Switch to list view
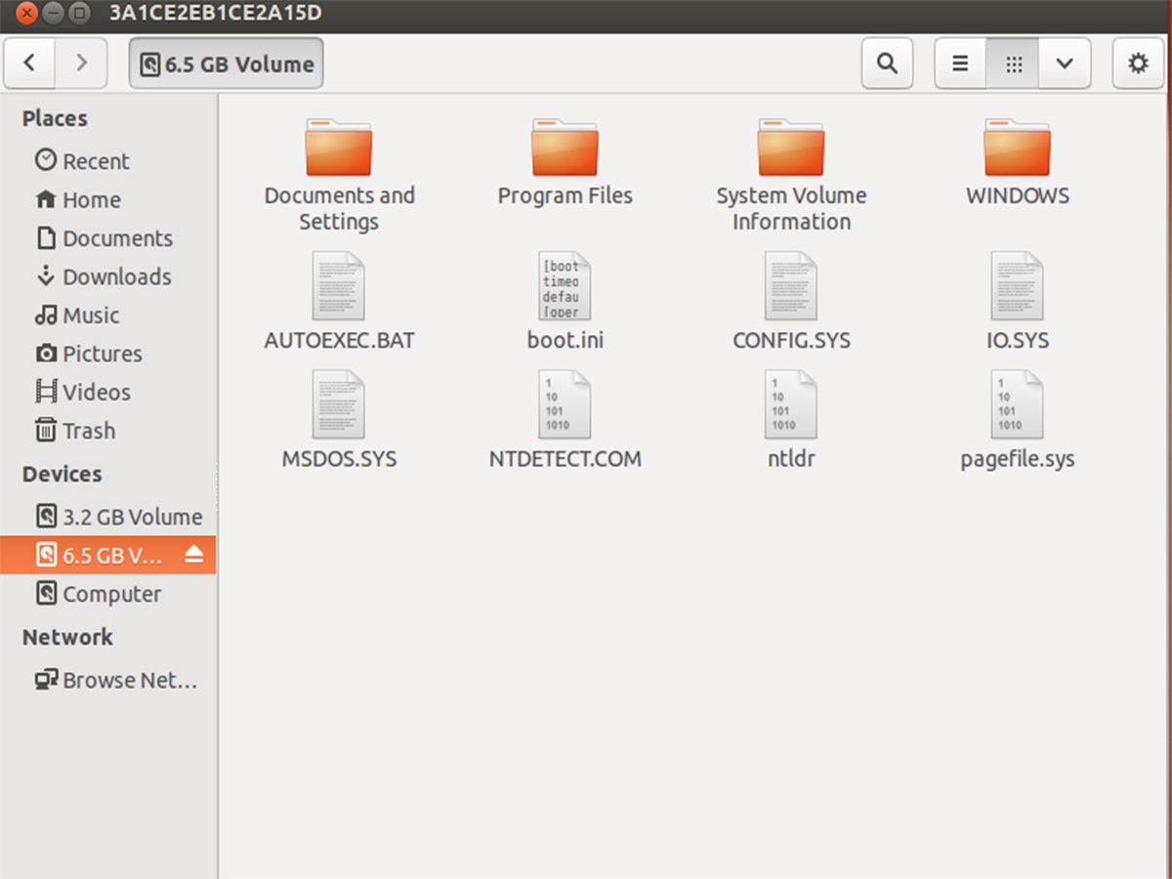This screenshot has height=879, width=1172. [961, 63]
